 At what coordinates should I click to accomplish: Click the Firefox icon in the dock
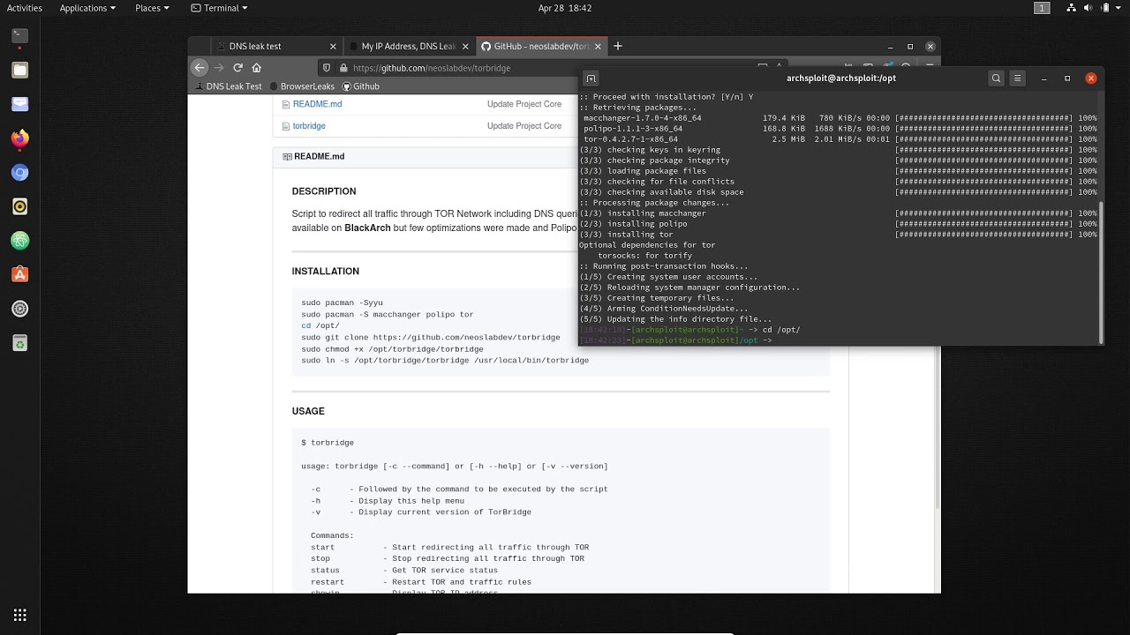19,138
